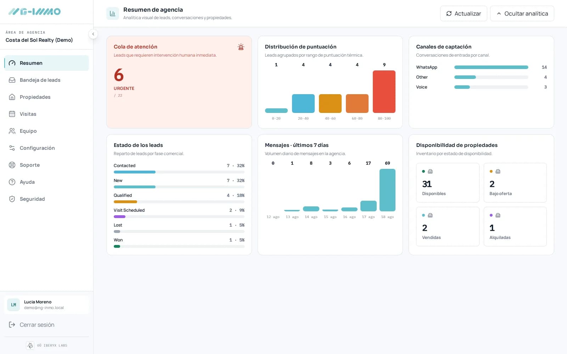Click the Other channel progress bar
The height and width of the screenshot is (354, 567).
click(x=491, y=77)
